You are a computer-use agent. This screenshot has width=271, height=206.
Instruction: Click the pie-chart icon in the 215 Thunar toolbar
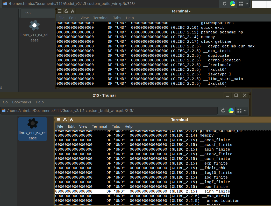[231, 111]
